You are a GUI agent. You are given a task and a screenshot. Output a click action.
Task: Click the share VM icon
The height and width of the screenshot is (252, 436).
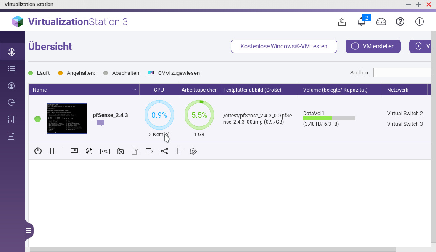click(164, 151)
